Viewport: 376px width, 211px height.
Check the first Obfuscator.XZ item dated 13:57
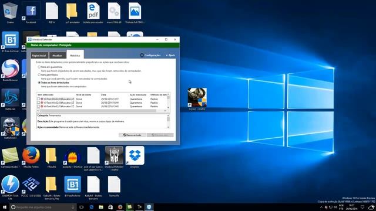pyautogui.click(x=38, y=99)
